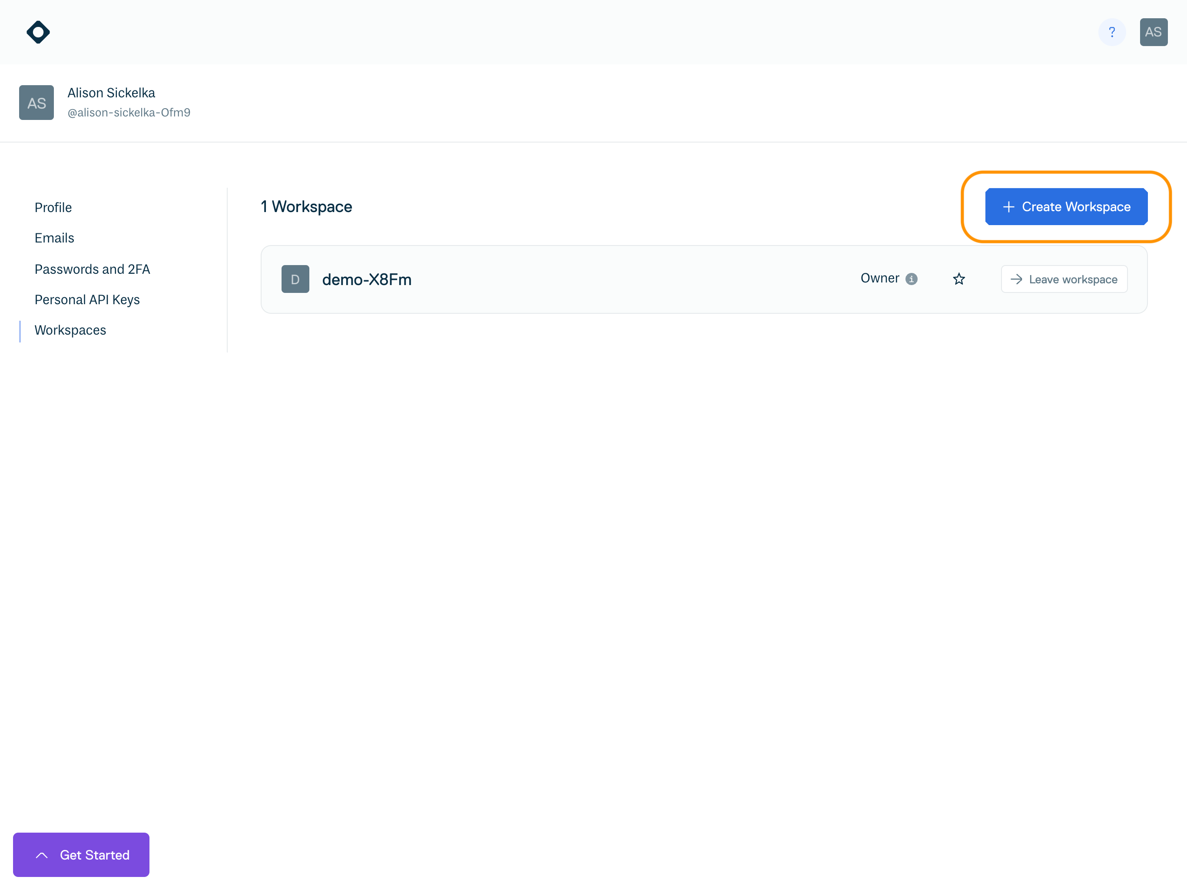Viewport: 1187px width, 890px height.
Task: Go to the Emails section
Action: tap(54, 238)
